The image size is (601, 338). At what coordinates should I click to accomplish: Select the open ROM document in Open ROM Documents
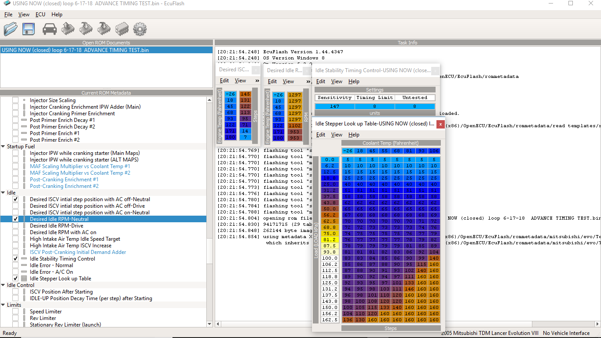75,50
